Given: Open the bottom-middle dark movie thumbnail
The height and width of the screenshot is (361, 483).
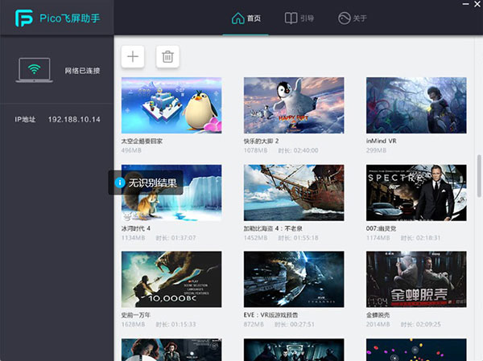Looking at the screenshot, I should coord(294,350).
